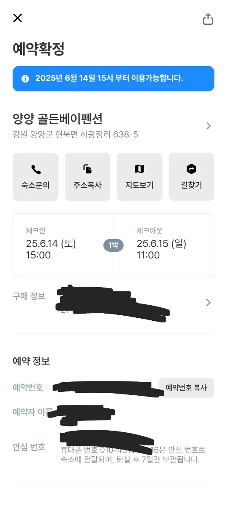Screen dimensions: 227x506
Task: Tap the share icon at the top right
Action: (x=208, y=19)
